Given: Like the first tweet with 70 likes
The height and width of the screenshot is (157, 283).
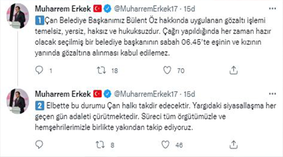Looking at the screenshot, I should point(167,70).
